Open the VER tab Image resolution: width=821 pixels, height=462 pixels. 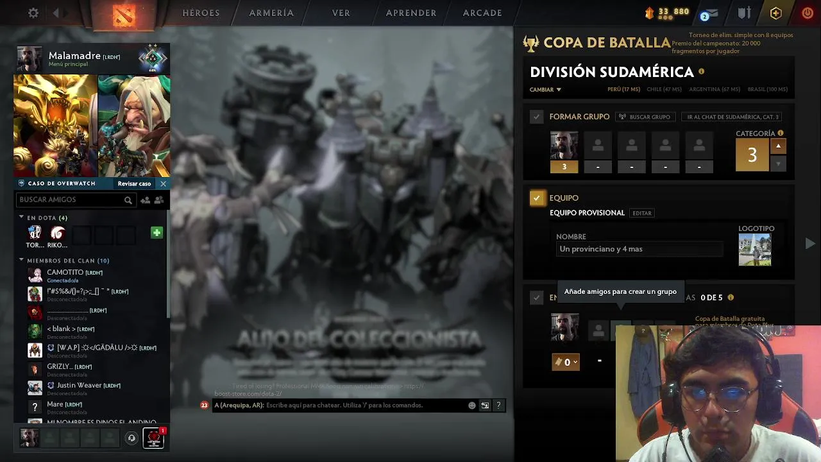point(341,13)
